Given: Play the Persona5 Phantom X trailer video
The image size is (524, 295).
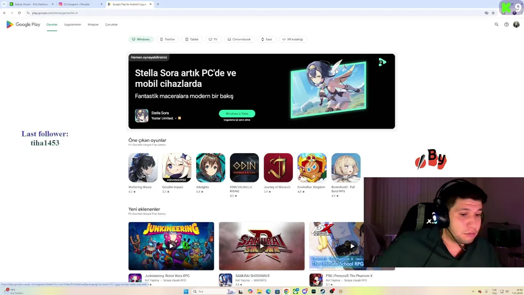Looking at the screenshot, I should pos(352,246).
